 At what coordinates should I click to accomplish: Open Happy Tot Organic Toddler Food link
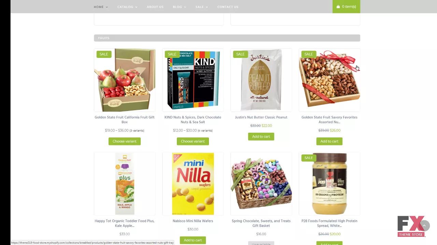click(x=125, y=223)
